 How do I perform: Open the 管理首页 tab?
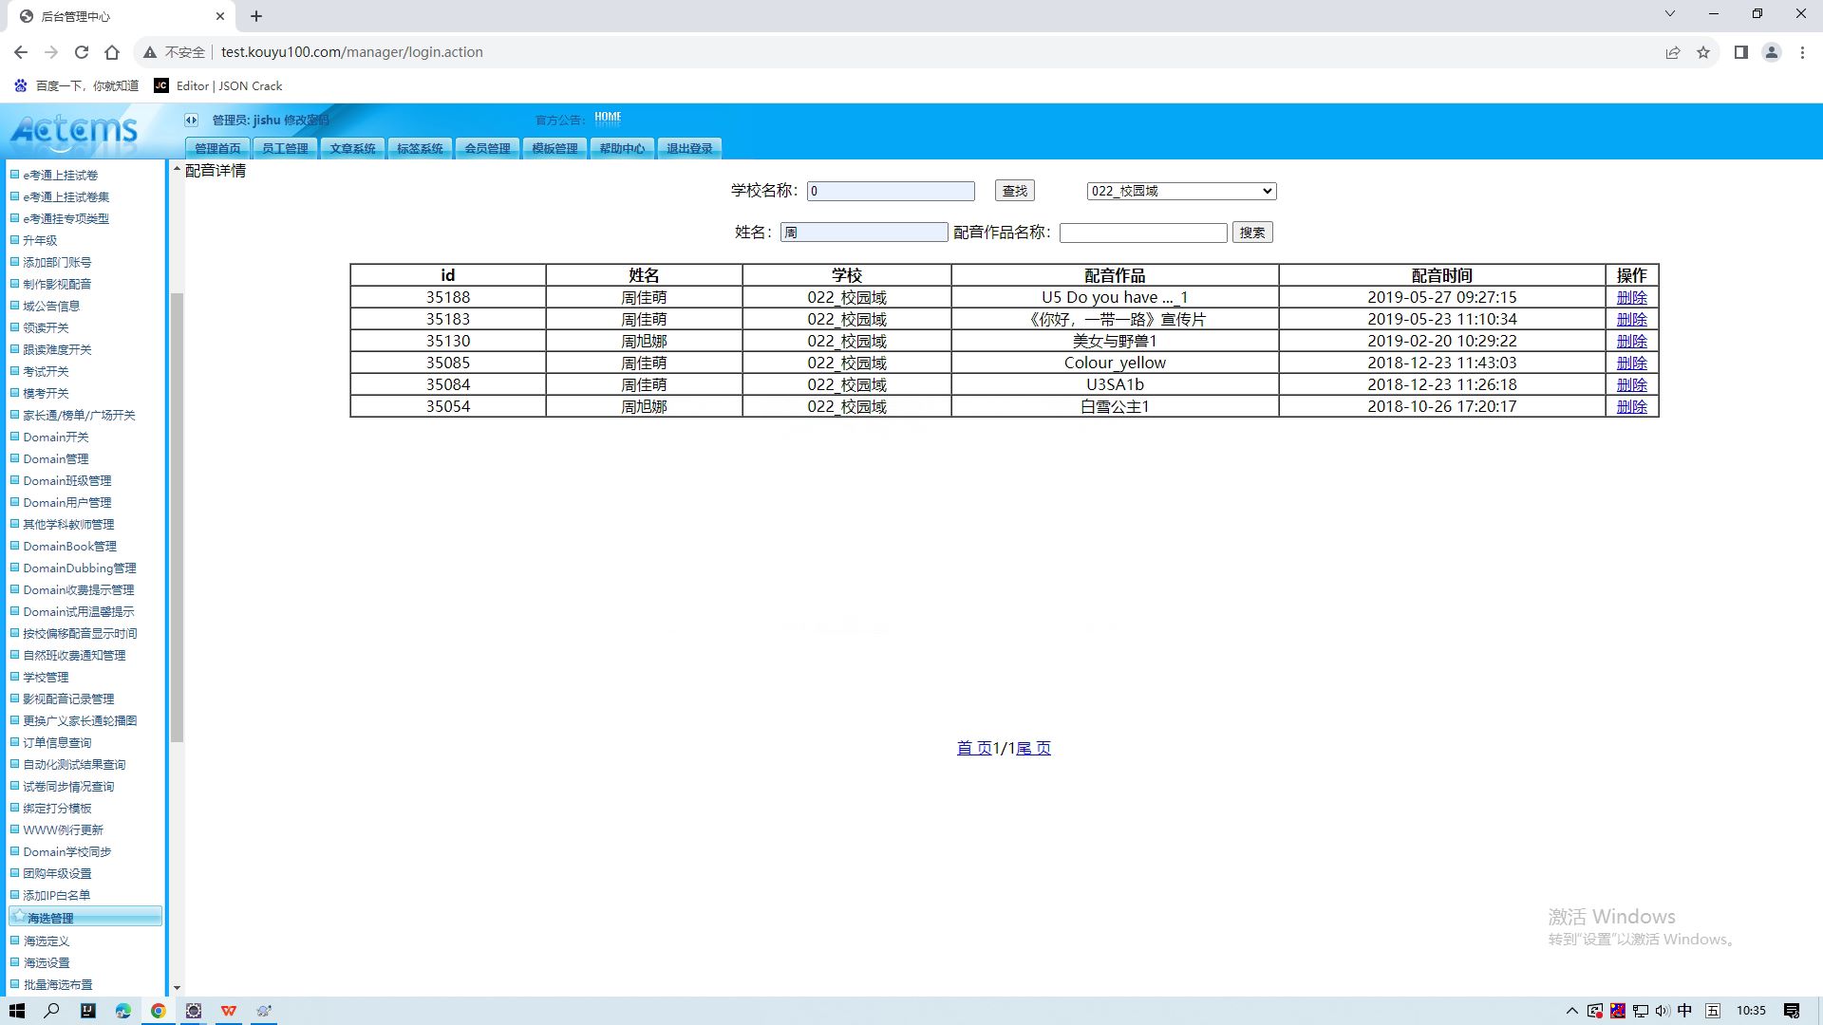click(217, 148)
